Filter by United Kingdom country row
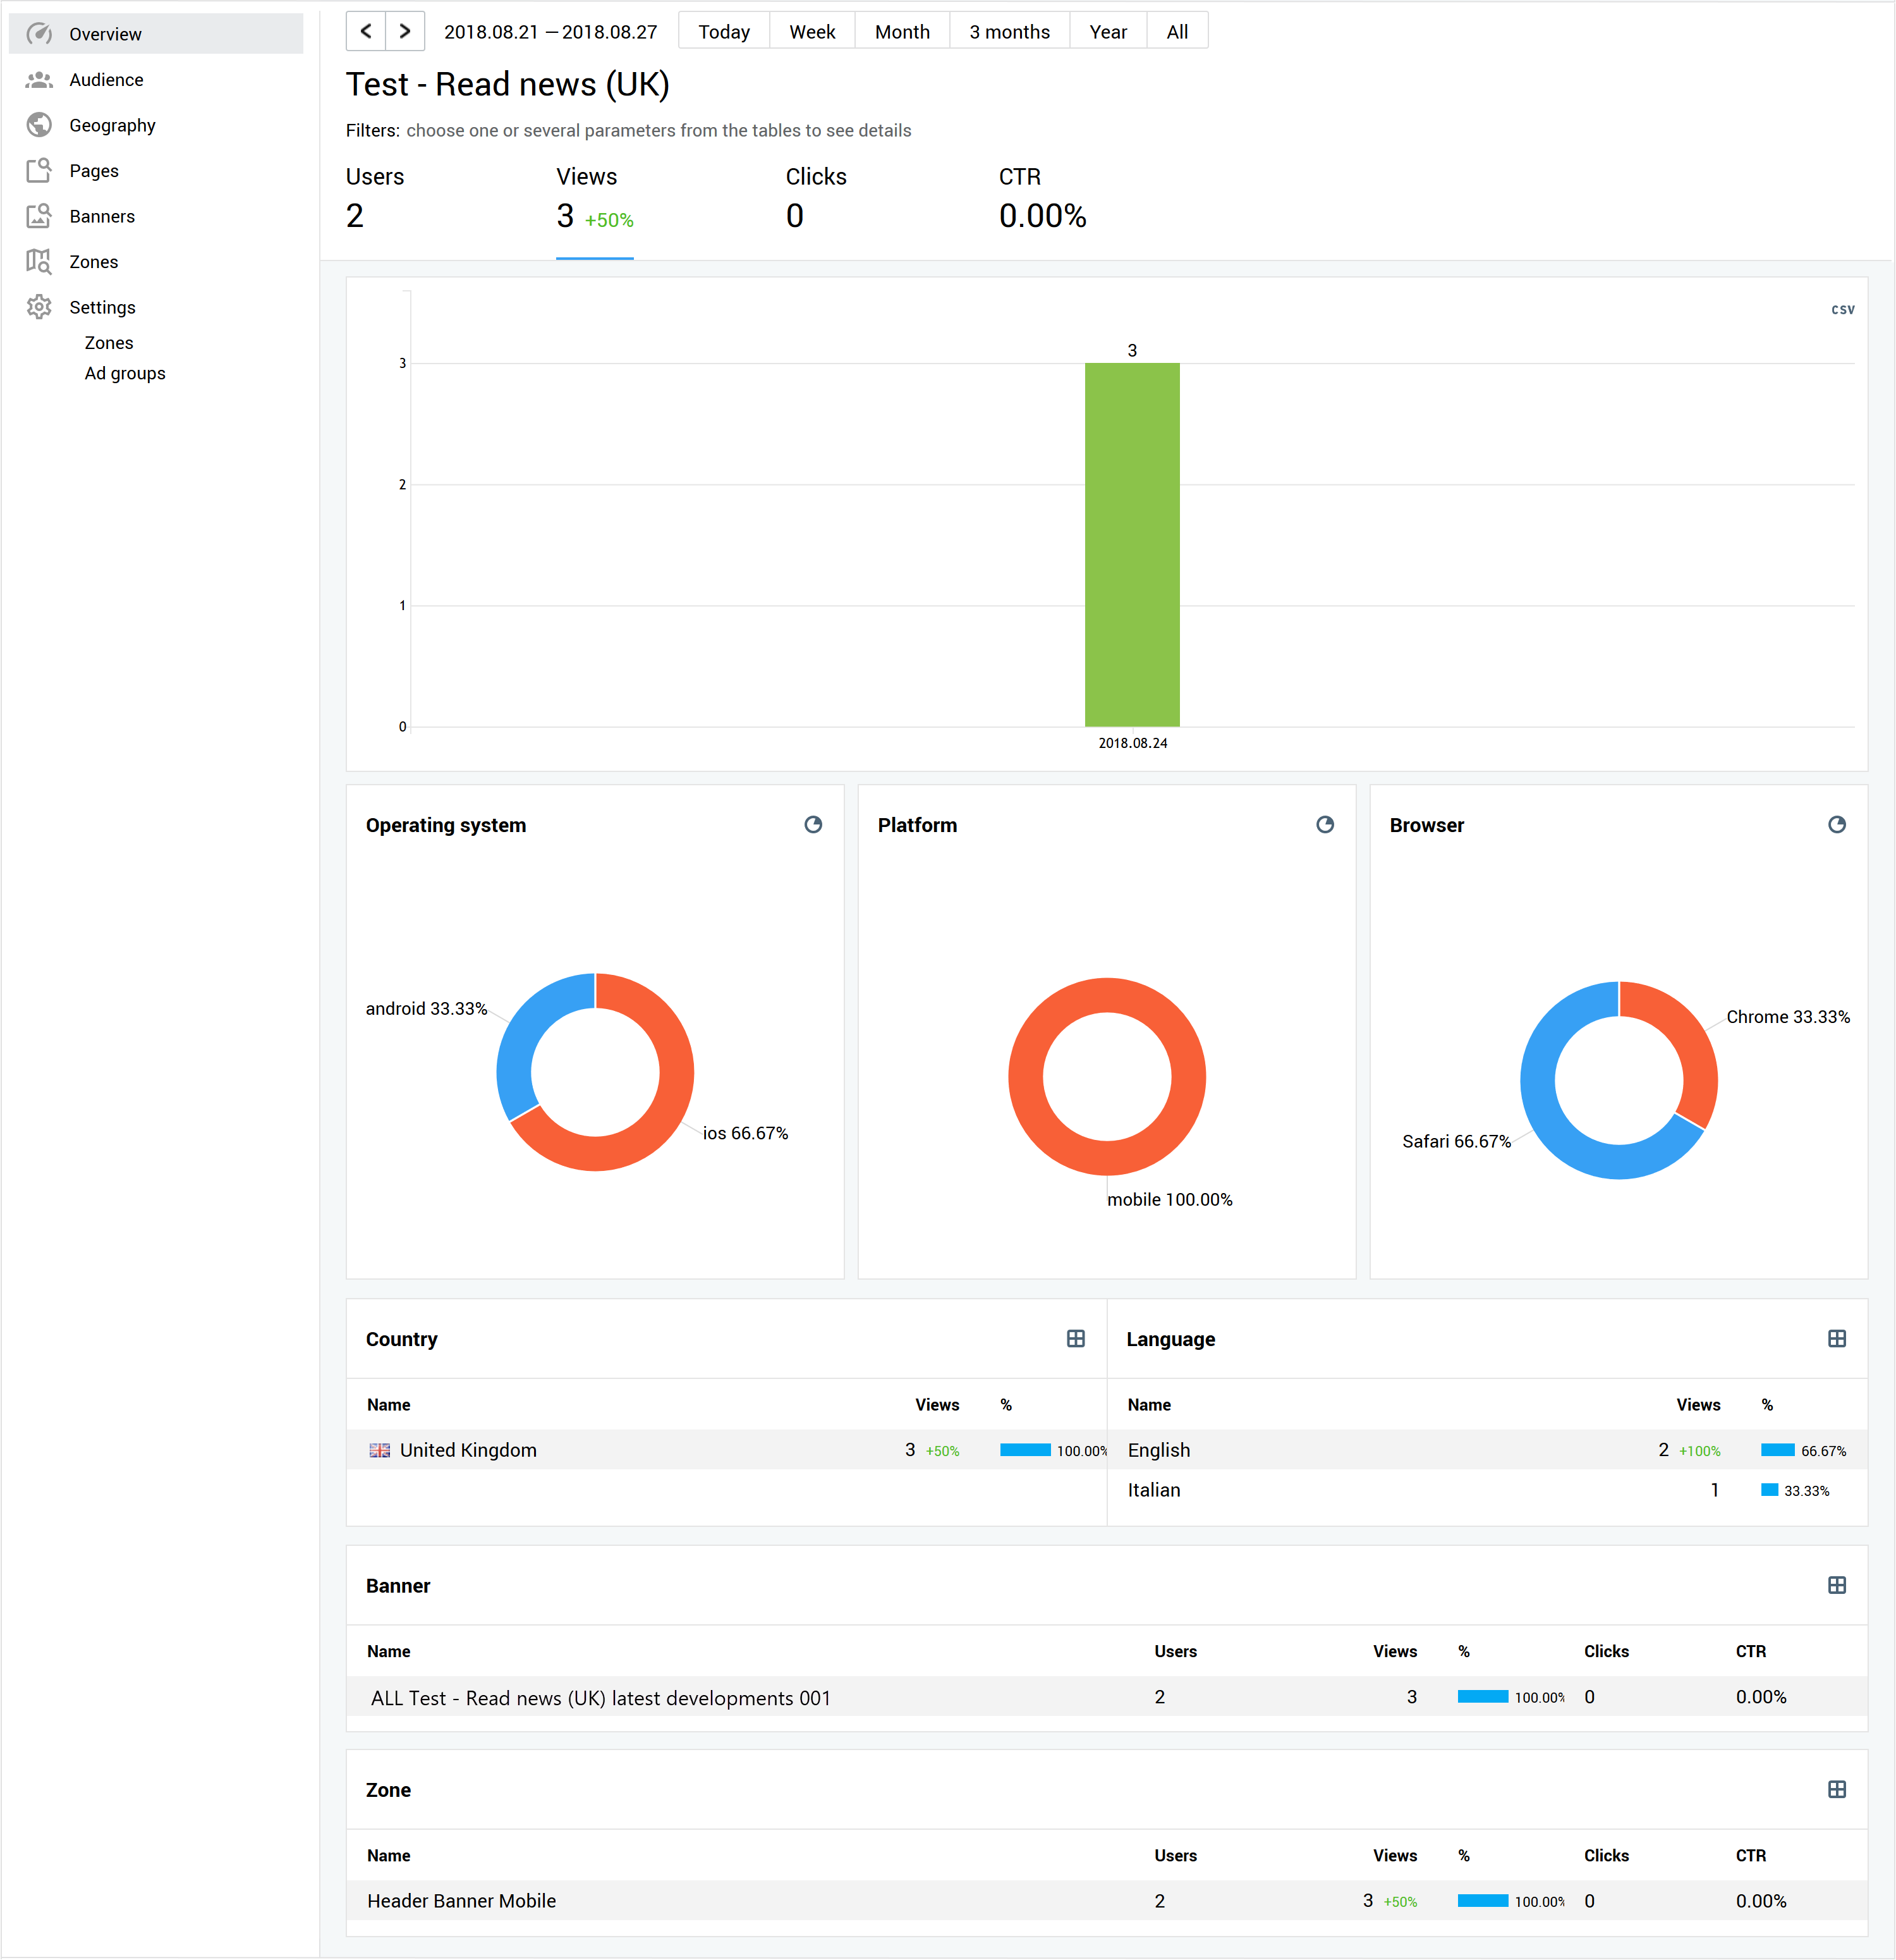 click(468, 1450)
